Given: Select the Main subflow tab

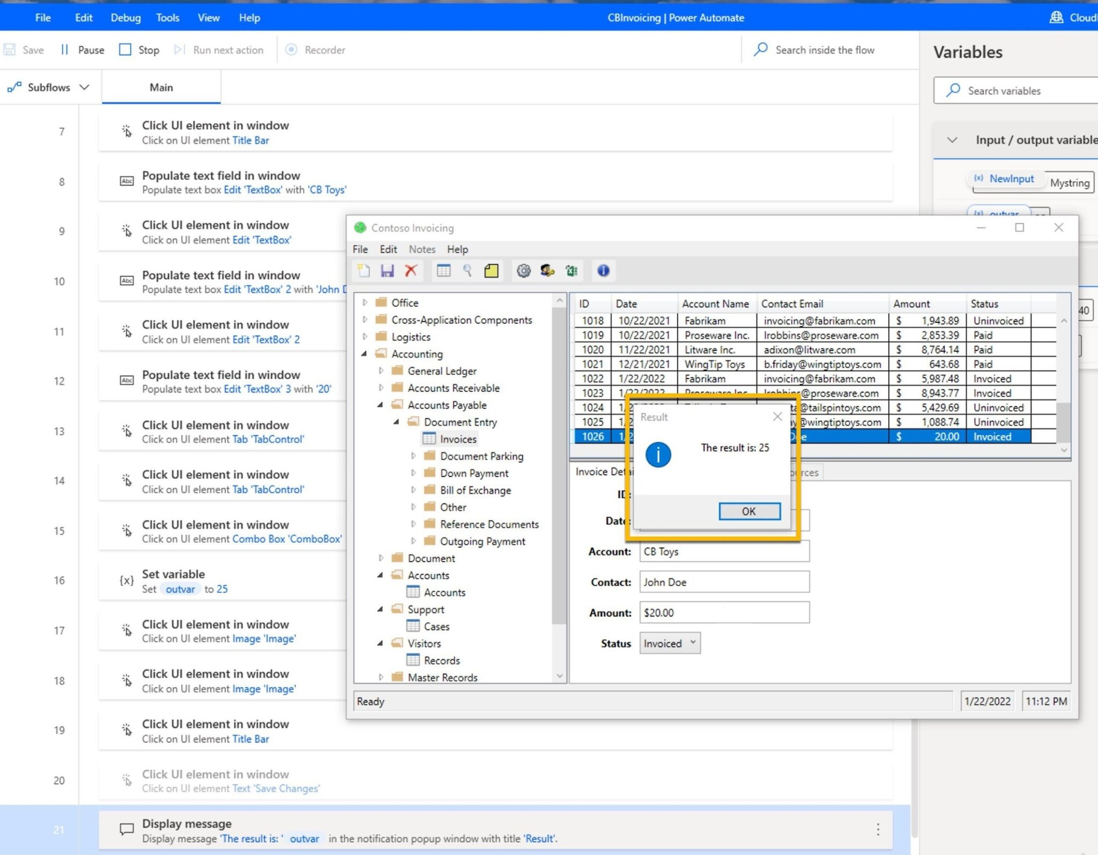Looking at the screenshot, I should (161, 87).
